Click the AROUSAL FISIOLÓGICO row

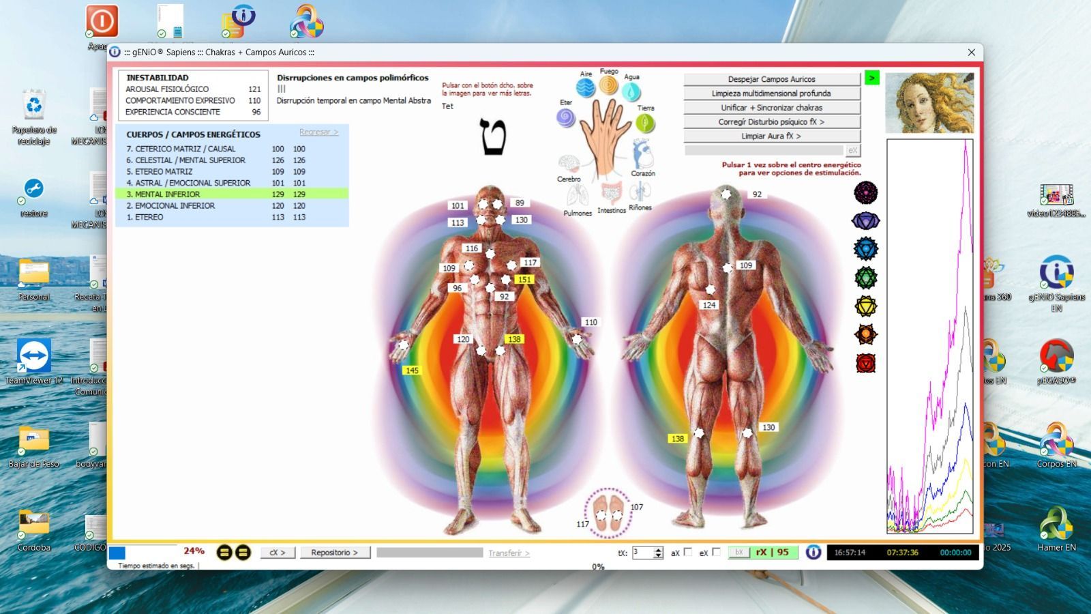193,89
